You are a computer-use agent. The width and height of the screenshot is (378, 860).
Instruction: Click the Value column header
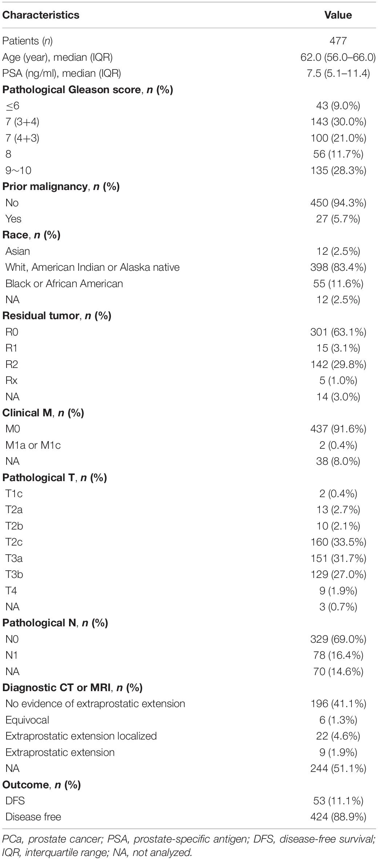338,15
